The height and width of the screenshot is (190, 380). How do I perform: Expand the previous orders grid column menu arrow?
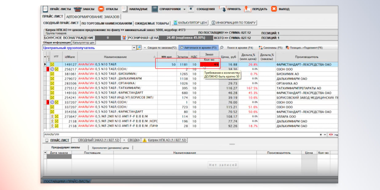[x=45, y=153]
